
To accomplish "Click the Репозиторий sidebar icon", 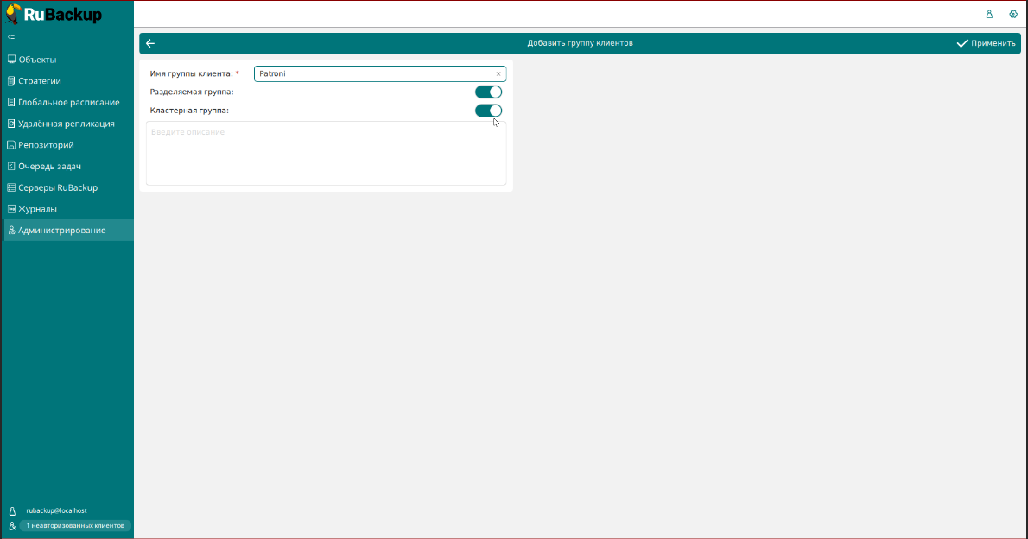I will pos(11,145).
